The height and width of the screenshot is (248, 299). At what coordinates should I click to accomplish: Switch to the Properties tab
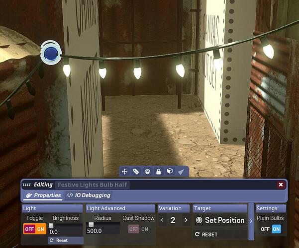[x=45, y=195]
